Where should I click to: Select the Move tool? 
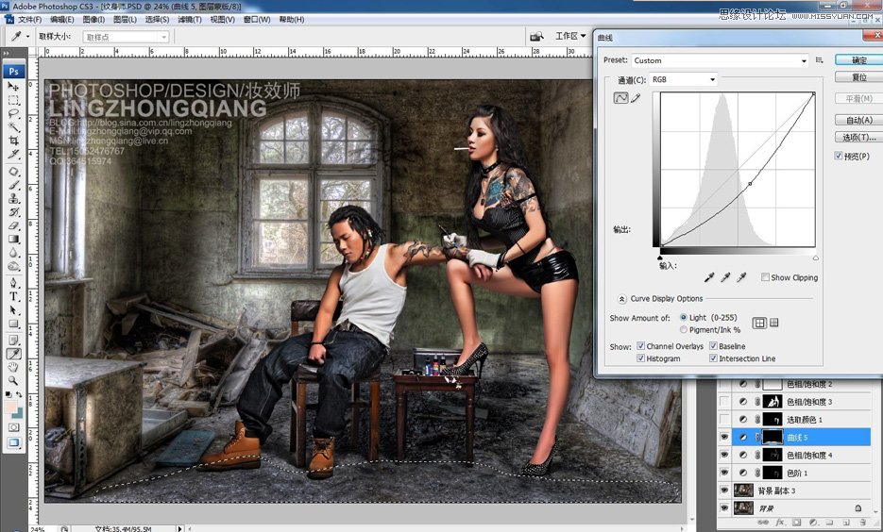[13, 86]
